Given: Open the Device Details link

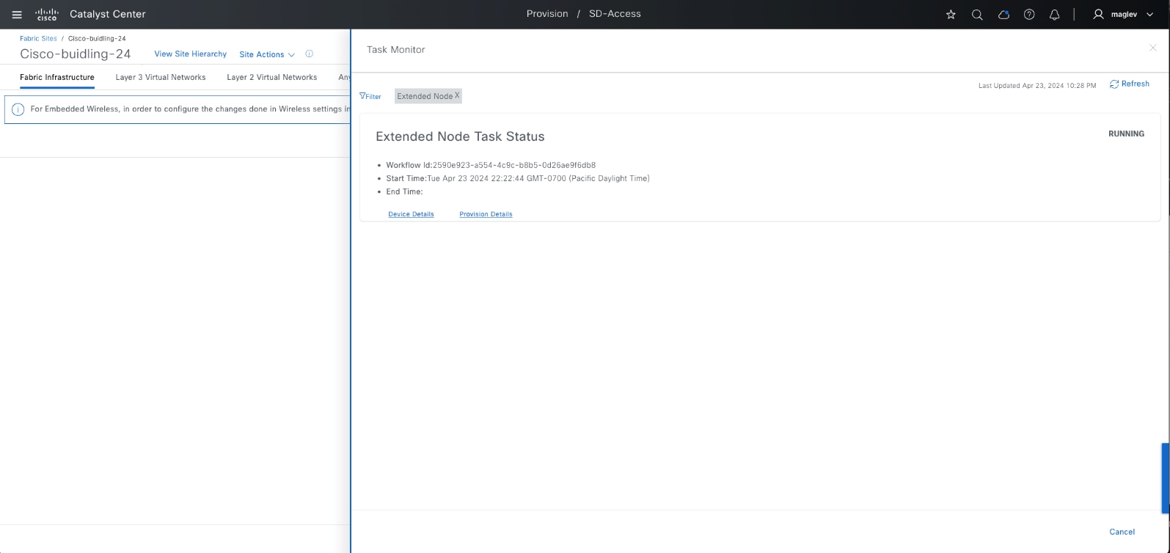Looking at the screenshot, I should [411, 214].
